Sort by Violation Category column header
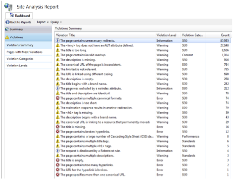 click(x=193, y=35)
